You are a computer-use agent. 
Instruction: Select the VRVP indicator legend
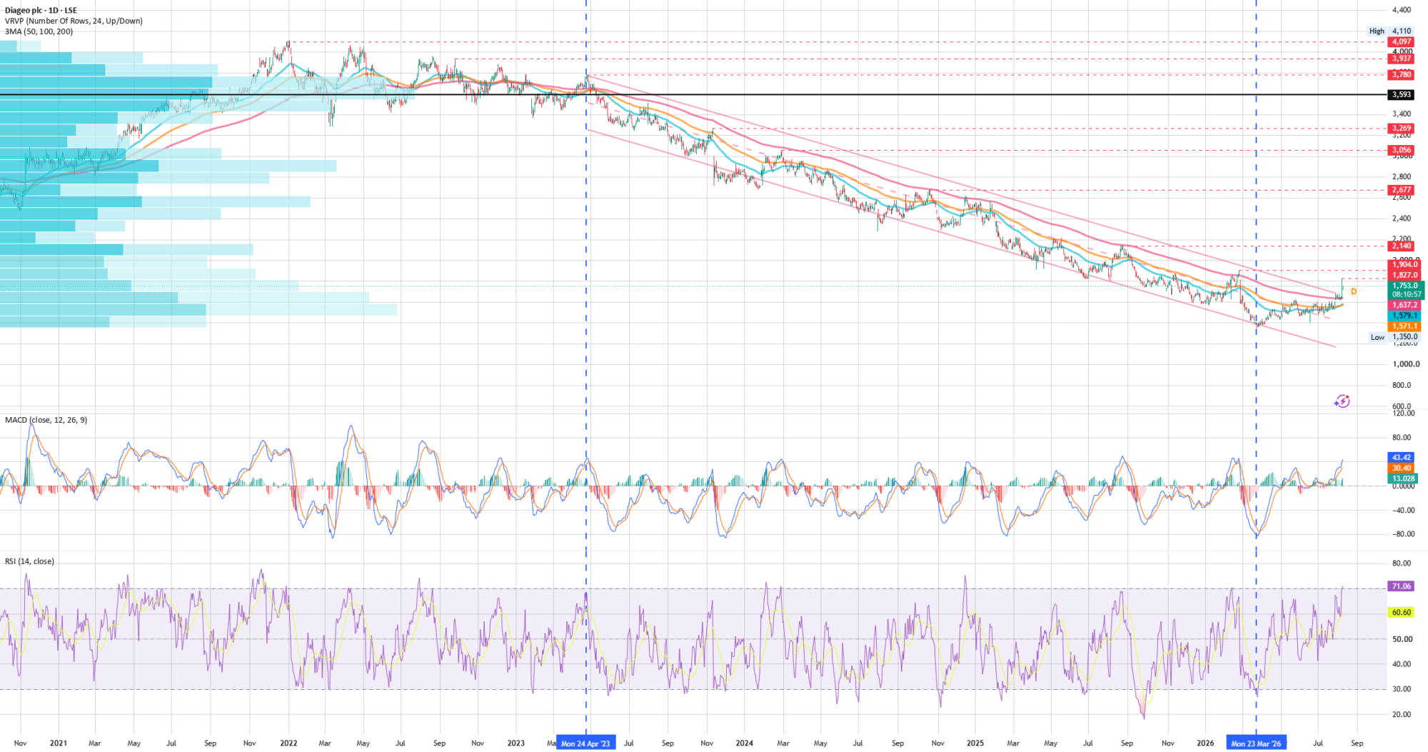pyautogui.click(x=74, y=21)
